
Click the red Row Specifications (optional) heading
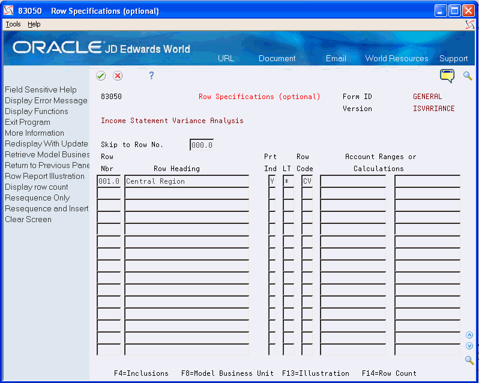[259, 97]
